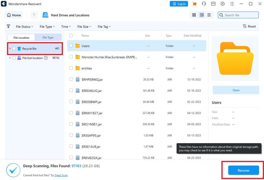264x180 pixels.
Task: Go to Home
Action: 14,15
